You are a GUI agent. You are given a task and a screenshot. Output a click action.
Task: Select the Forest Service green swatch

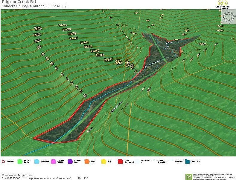click(20, 161)
